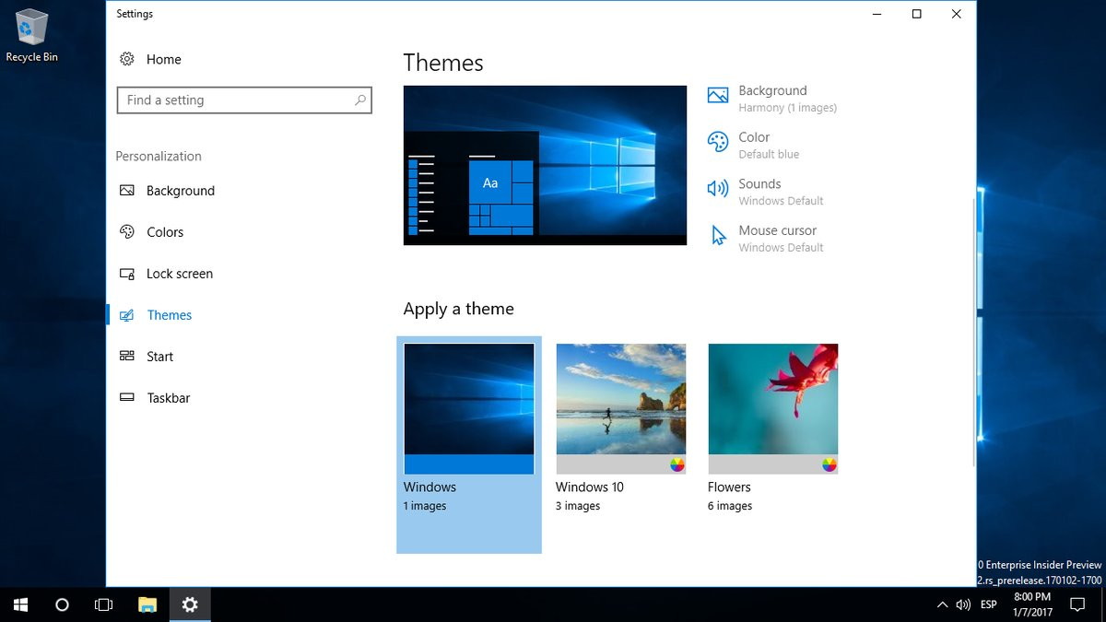Open Mouse cursor Windows Default setting
This screenshot has height=622, width=1106.
tap(766, 239)
